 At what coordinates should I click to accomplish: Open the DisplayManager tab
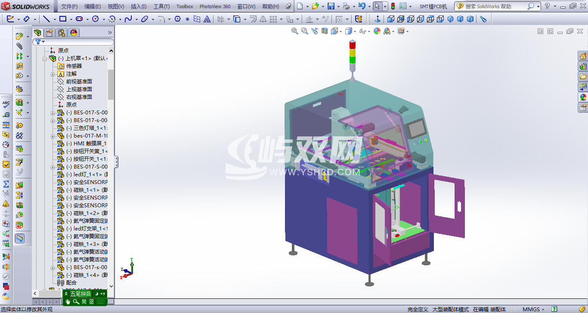74,33
